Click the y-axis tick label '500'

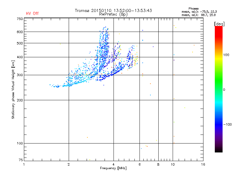click(20, 43)
